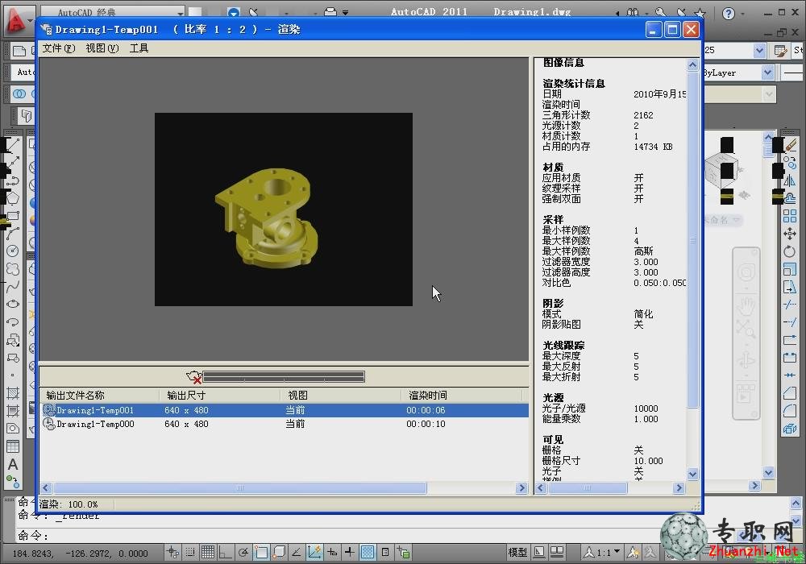The width and height of the screenshot is (806, 564).
Task: Toggle Polar Tracking in status bar
Action: 243,552
